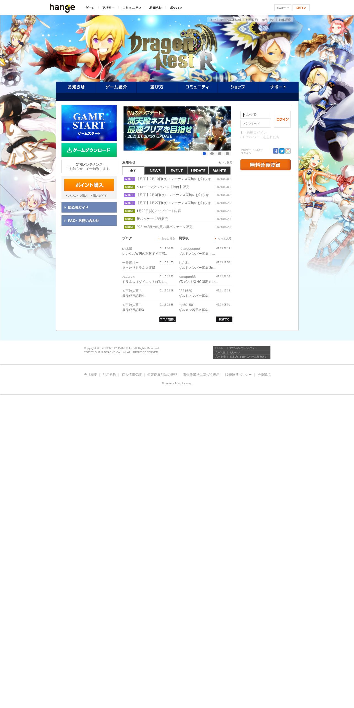This screenshot has height=708, width=354.
Task: Open 新パッケージ2種販売 notice
Action: point(152,219)
